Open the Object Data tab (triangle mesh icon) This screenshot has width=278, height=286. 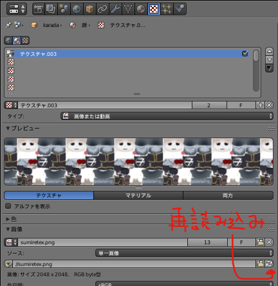[x=128, y=9]
